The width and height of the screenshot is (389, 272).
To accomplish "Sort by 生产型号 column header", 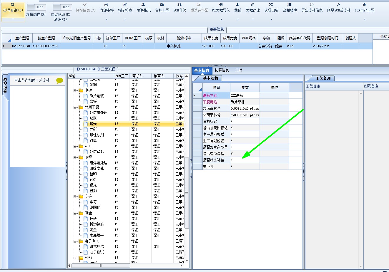I will click(22, 38).
